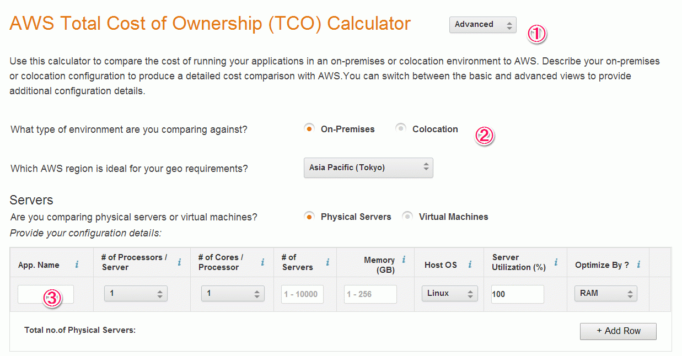Click the Memory (GB) input field
Screen dimensions: 682x356
(370, 294)
